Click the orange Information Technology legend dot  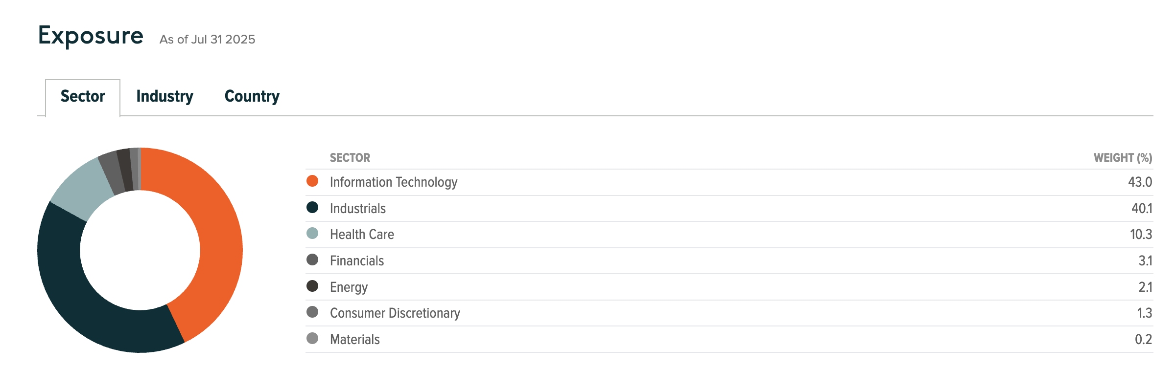click(312, 181)
